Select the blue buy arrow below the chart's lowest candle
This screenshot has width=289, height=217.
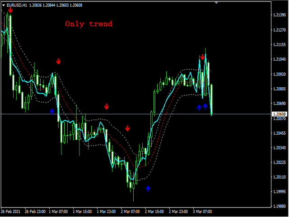148,189
